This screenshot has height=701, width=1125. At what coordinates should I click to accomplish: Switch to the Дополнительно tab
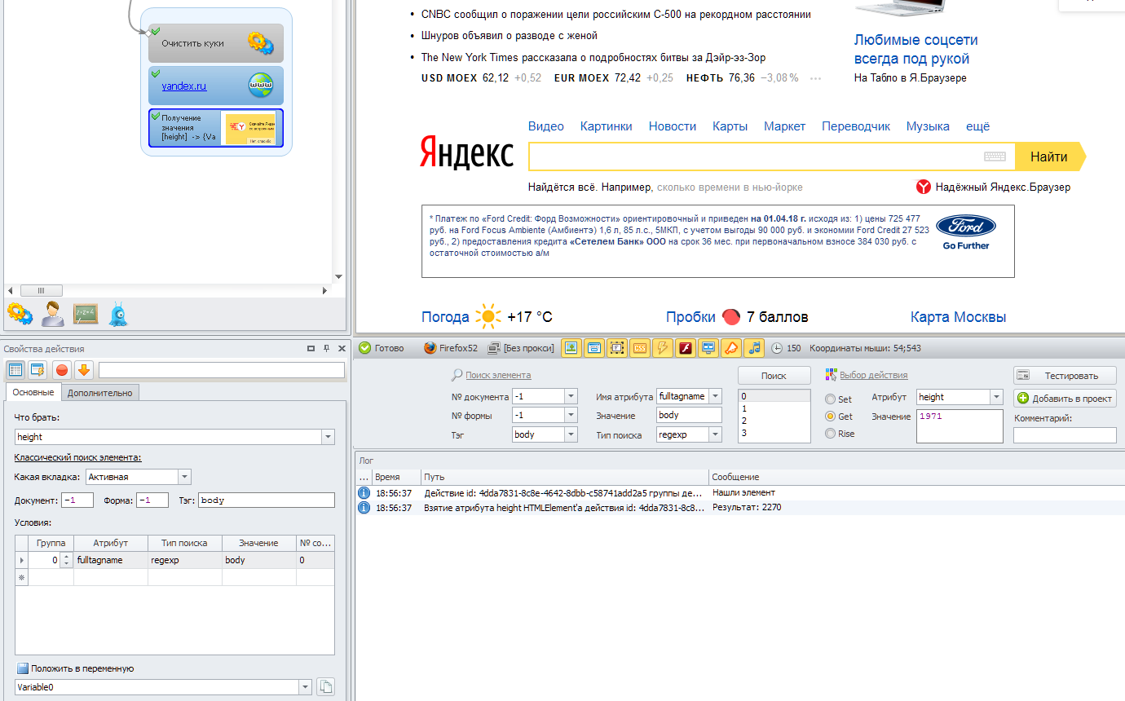(99, 393)
